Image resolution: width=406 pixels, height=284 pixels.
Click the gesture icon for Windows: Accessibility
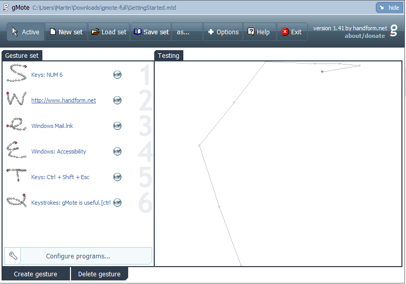pos(16,151)
